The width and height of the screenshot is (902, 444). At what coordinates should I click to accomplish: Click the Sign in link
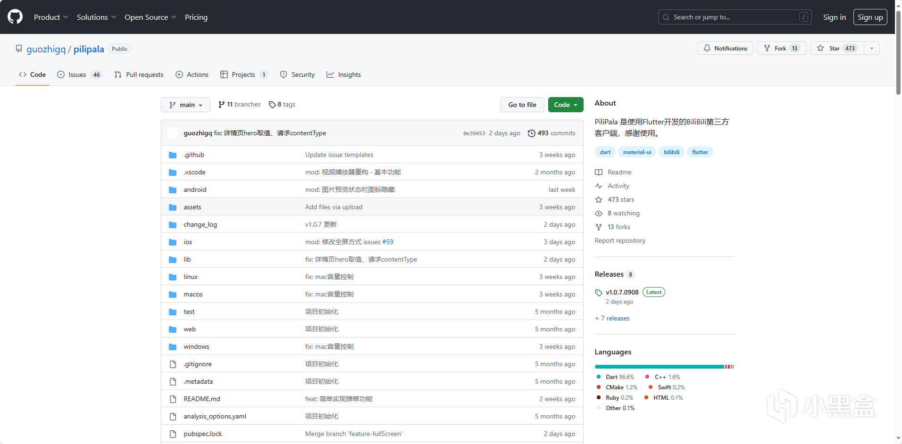(x=835, y=17)
